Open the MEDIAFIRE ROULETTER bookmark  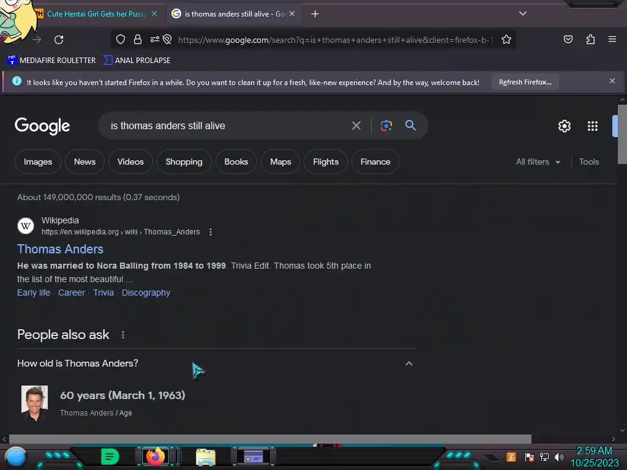tap(51, 61)
